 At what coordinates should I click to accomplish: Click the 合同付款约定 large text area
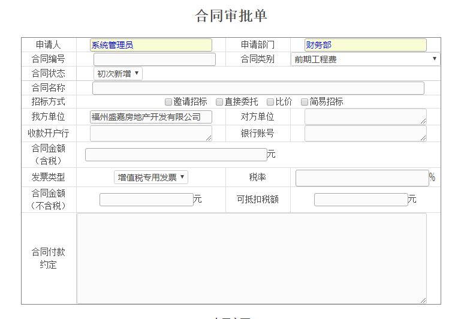pos(252,258)
